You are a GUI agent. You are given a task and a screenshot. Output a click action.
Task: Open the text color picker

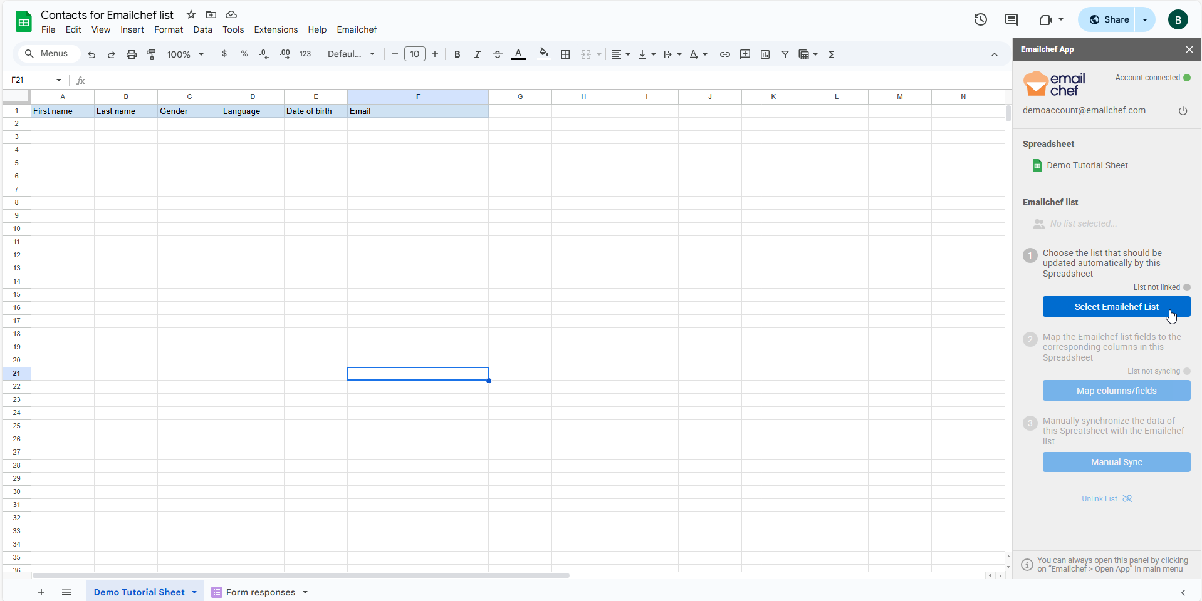tap(518, 54)
